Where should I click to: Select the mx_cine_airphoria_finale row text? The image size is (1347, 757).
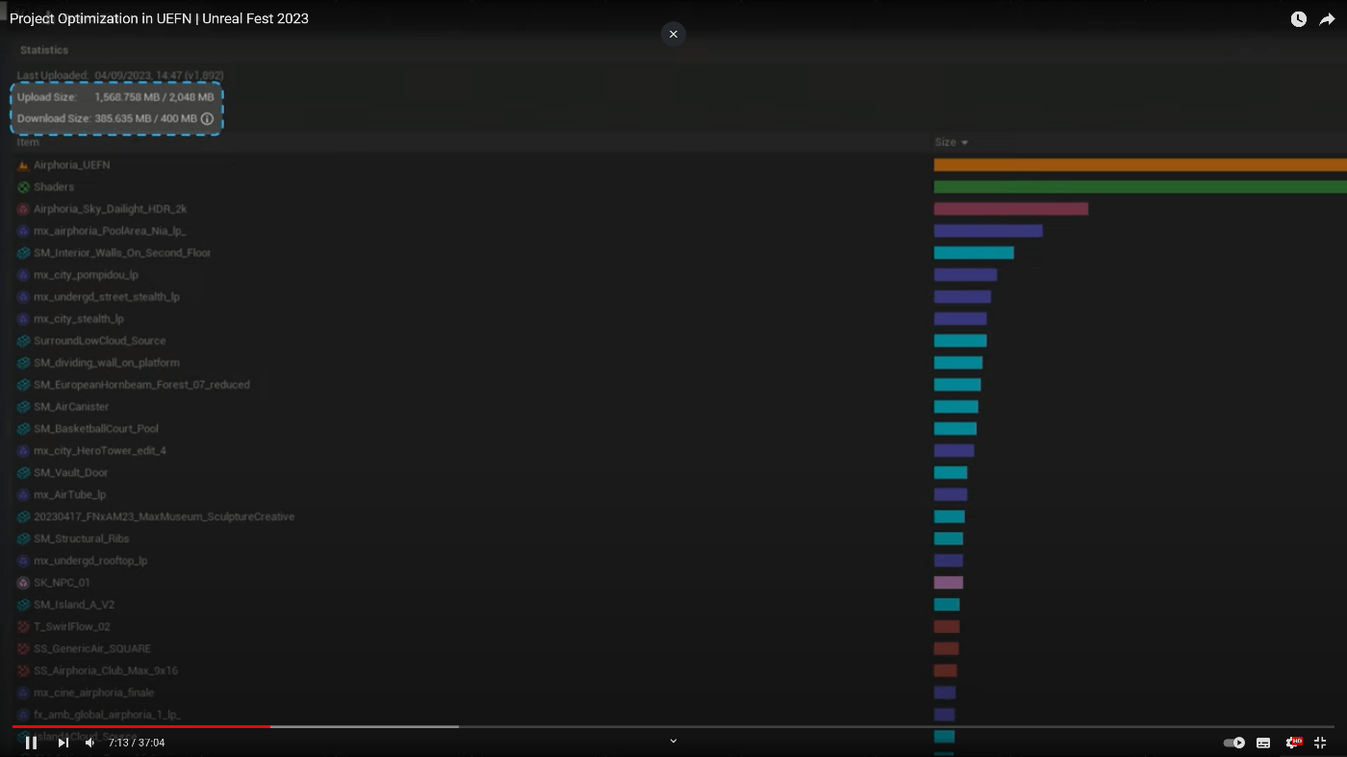pyautogui.click(x=93, y=693)
